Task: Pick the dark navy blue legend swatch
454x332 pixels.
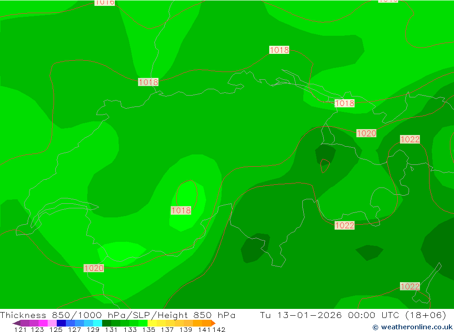Action: click(61, 323)
